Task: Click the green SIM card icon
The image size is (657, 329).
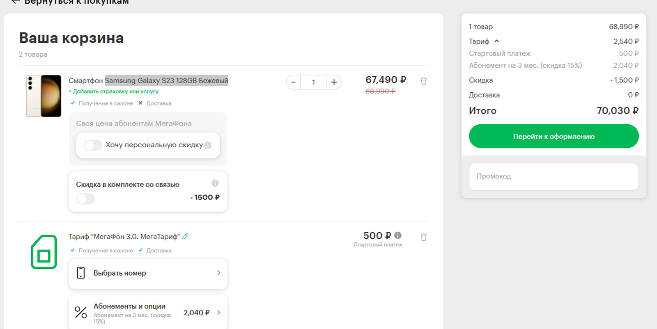Action: click(44, 252)
